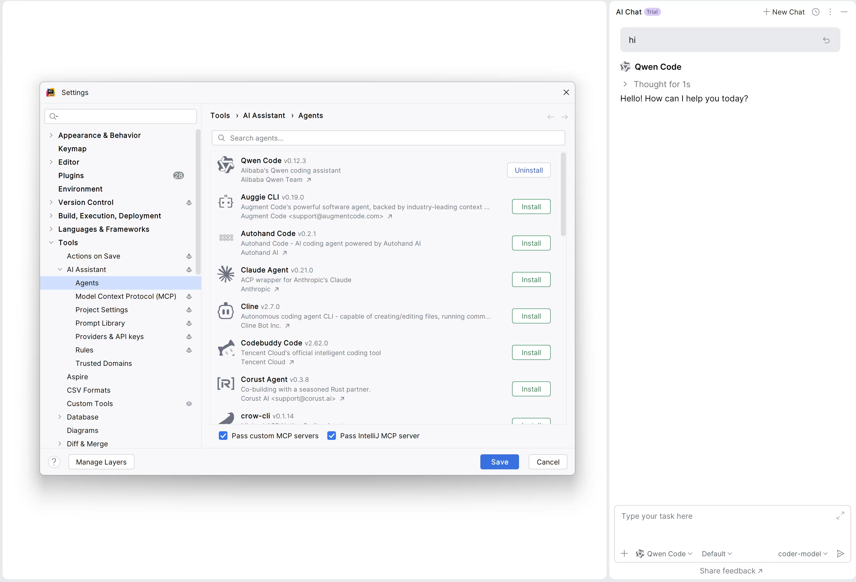Navigate back using settings back arrow
Screen dimensions: 856x582
(550, 117)
